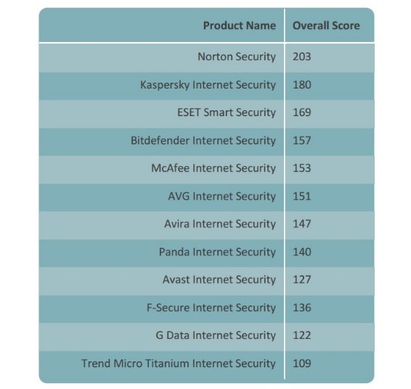Select McAfee Internet Security name
The image size is (411, 389).
(213, 168)
